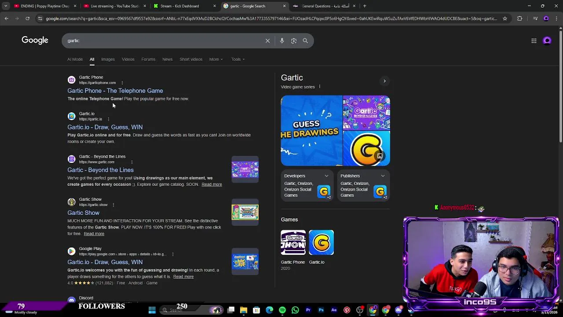Open the Windows Start menu
Viewport: 563px width, 317px height.
point(152,310)
